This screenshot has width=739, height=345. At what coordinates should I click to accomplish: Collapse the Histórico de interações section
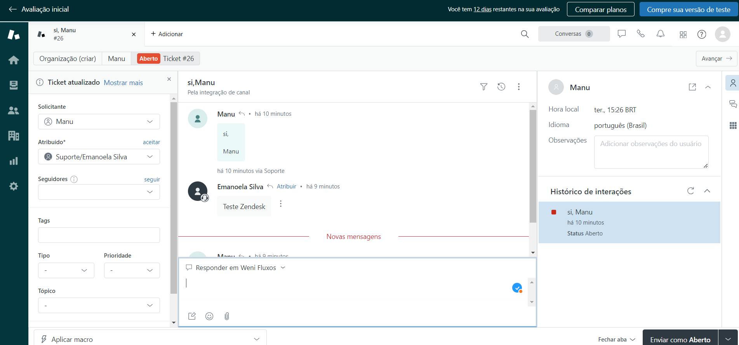(707, 191)
